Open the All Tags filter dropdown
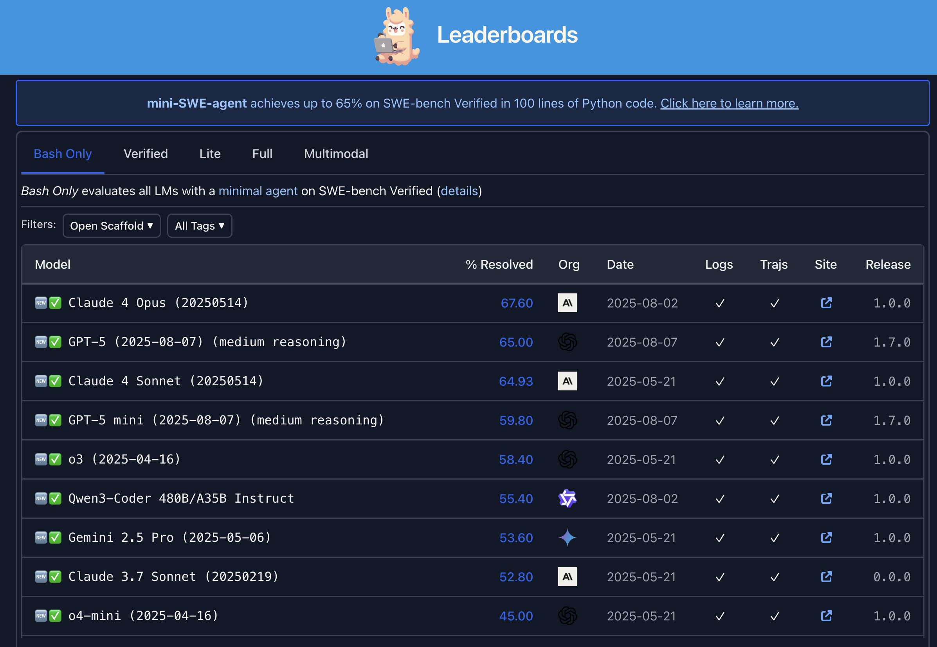This screenshot has height=647, width=937. (200, 226)
